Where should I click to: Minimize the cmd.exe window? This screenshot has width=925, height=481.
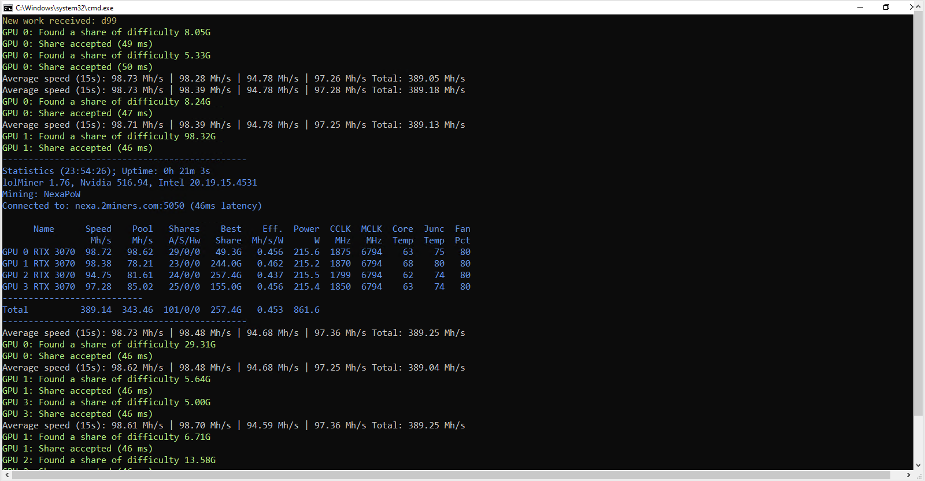coord(860,8)
